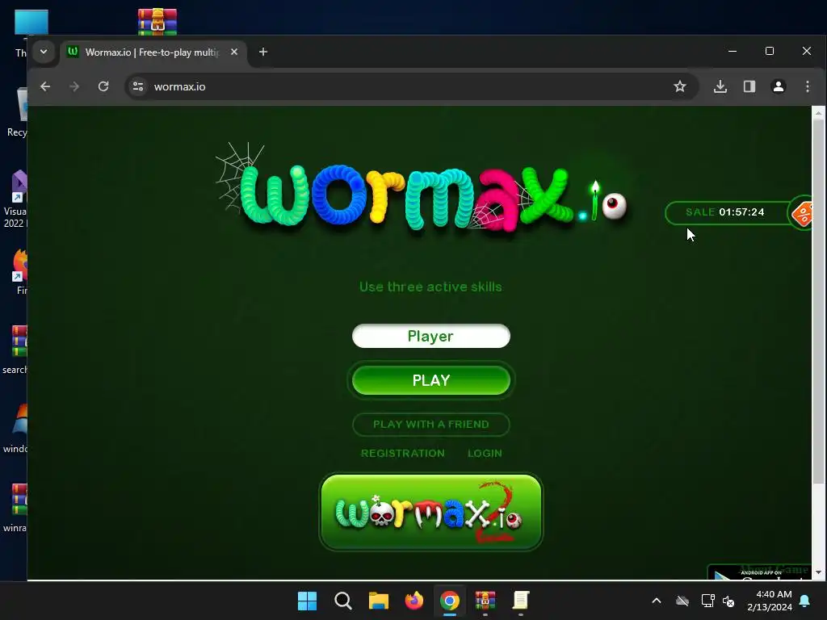The height and width of the screenshot is (620, 827).
Task: Launch Firefox from the taskbar
Action: pos(414,601)
